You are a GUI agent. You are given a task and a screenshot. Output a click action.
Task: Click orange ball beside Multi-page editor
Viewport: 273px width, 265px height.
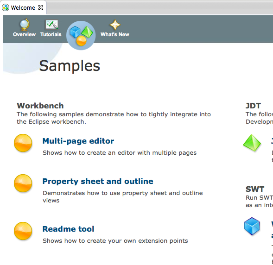click(x=23, y=143)
